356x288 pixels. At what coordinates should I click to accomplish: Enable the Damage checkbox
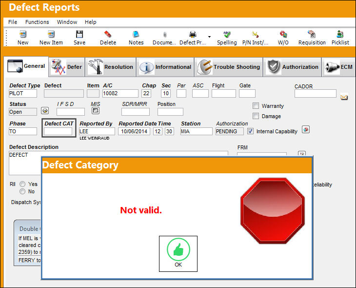(x=256, y=116)
